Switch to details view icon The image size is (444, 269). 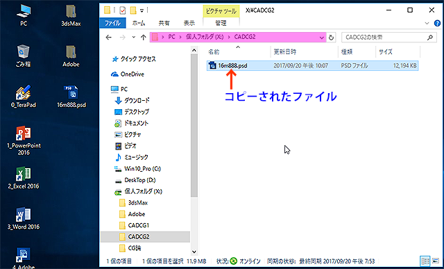click(x=425, y=261)
